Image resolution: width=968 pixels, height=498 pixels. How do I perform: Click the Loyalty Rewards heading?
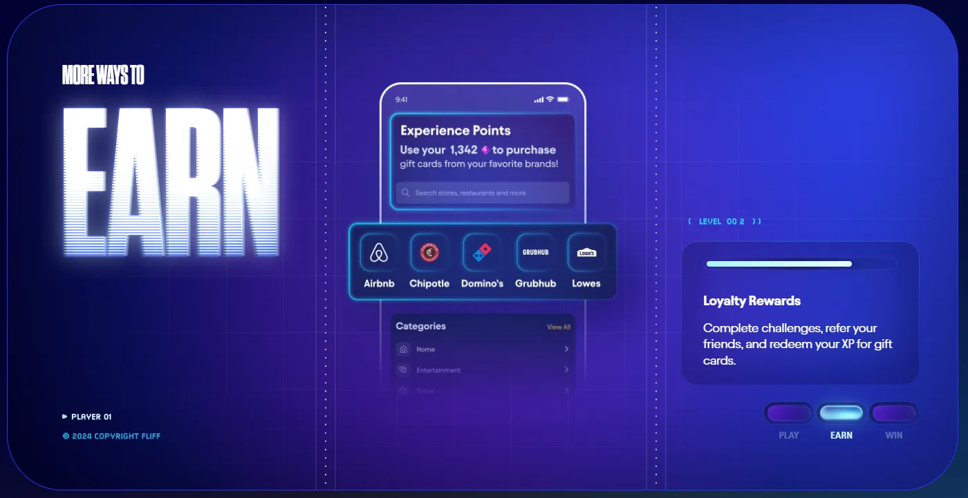[x=752, y=301]
